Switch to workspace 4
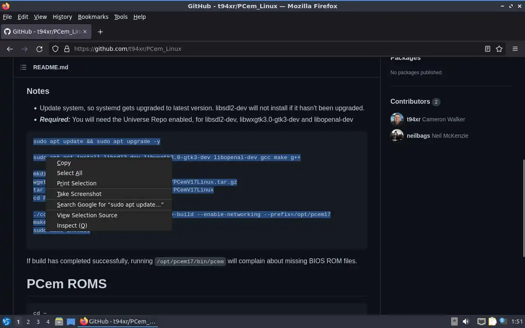Viewport: 525px width, 328px height. pyautogui.click(x=48, y=322)
